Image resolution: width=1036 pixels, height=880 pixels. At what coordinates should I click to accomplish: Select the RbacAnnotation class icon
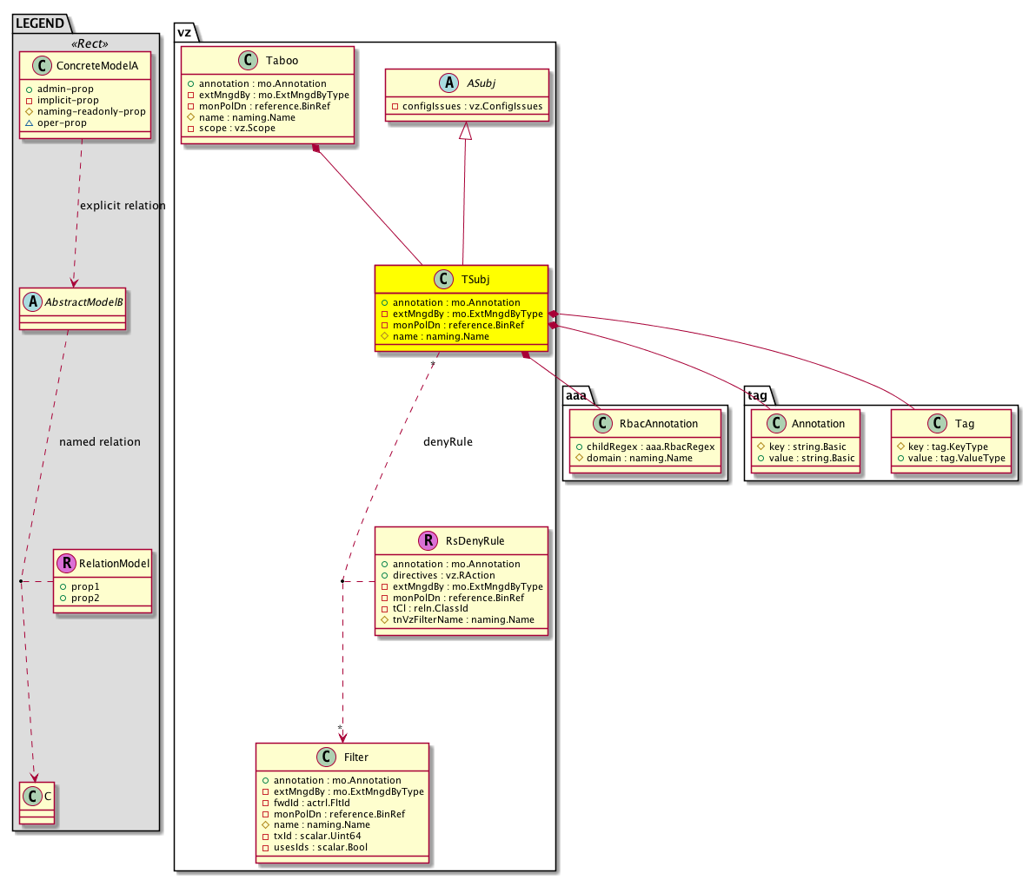click(600, 424)
